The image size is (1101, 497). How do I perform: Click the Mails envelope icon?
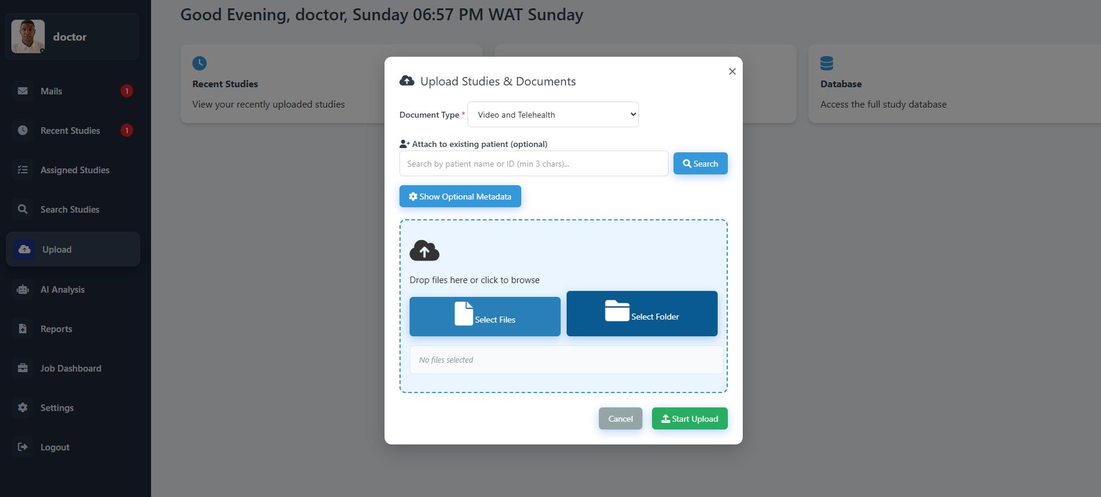pyautogui.click(x=23, y=91)
